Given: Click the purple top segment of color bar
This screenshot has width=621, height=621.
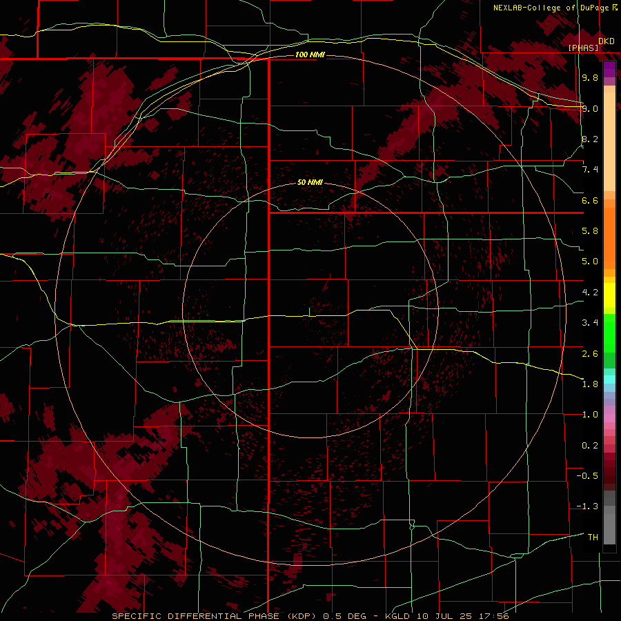Looking at the screenshot, I should 609,69.
